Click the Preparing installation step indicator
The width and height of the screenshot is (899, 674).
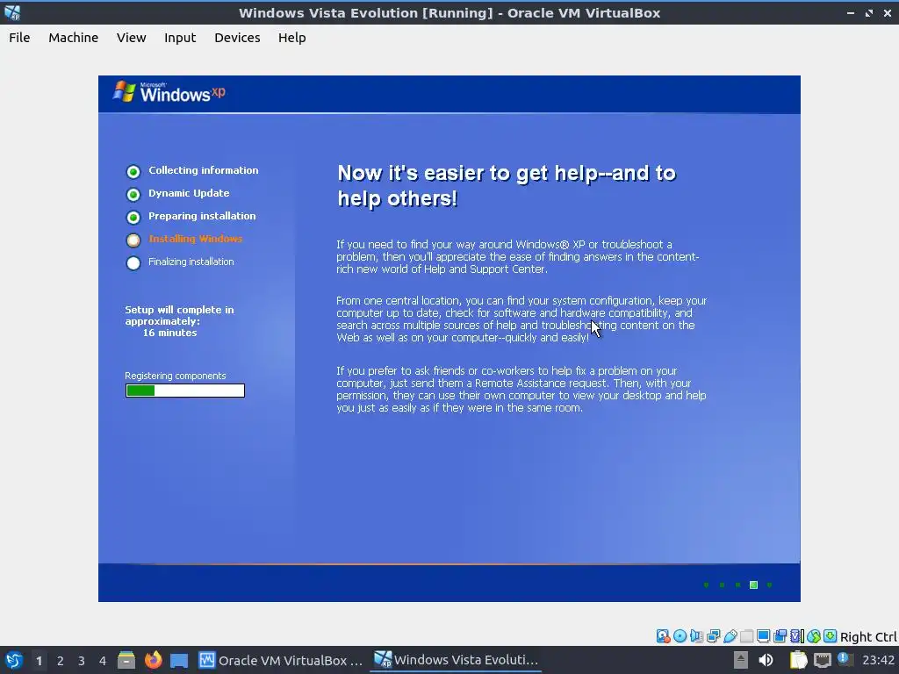point(133,218)
